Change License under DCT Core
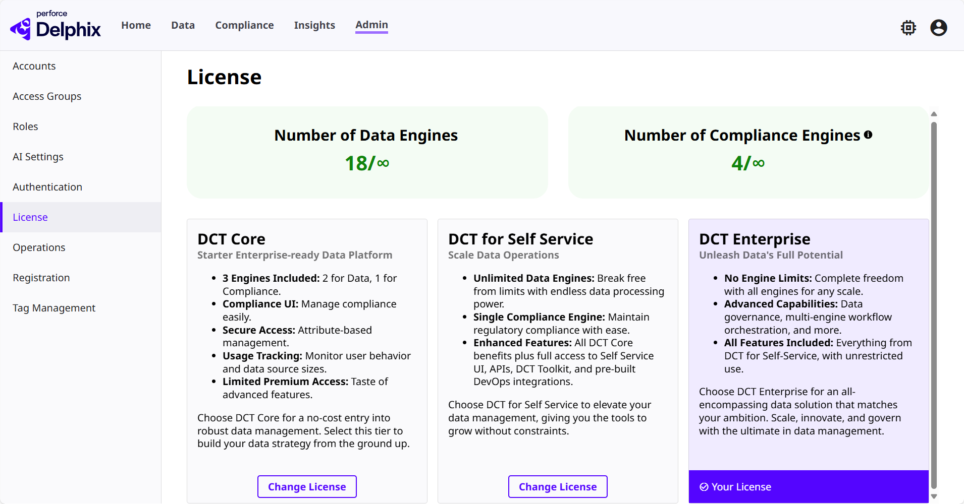Screen dimensions: 964x504 tap(307, 487)
